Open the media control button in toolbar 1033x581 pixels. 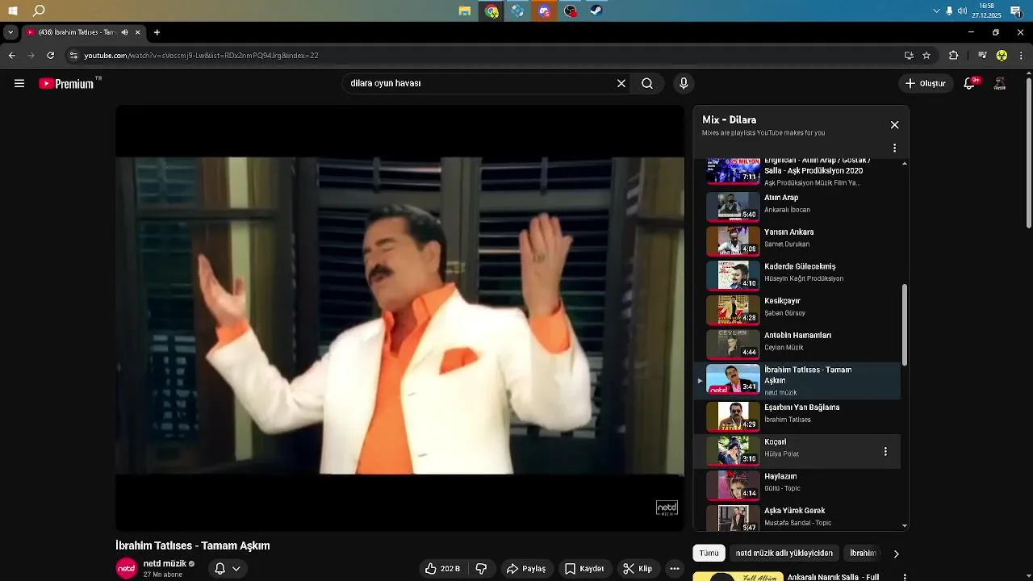tap(982, 56)
